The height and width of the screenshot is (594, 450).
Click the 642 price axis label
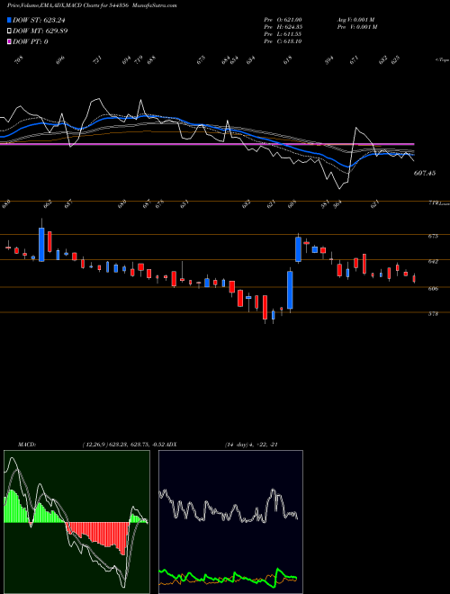pyautogui.click(x=433, y=261)
